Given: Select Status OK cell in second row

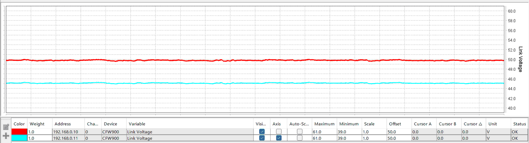Looking at the screenshot, I should pyautogui.click(x=519, y=138).
